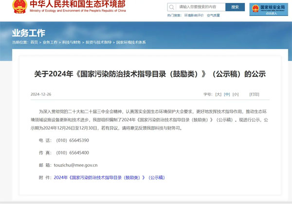Select hot search term 环境影响评价

point(194,16)
